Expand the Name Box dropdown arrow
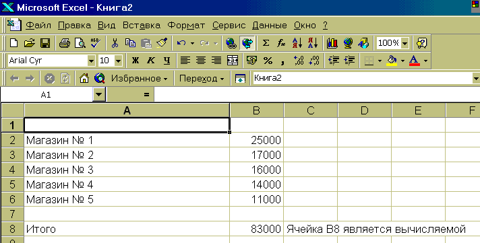Image resolution: width=480 pixels, height=243 pixels. pyautogui.click(x=99, y=94)
